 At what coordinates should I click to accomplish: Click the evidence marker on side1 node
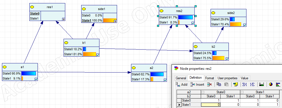115,21
